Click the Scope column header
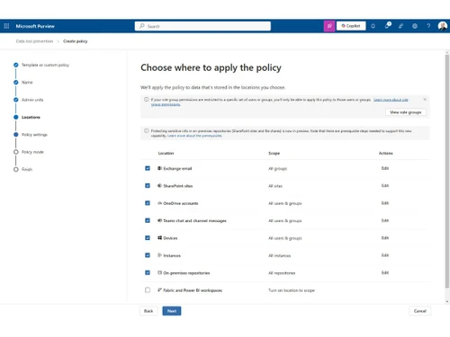The height and width of the screenshot is (337, 450). pos(274,153)
